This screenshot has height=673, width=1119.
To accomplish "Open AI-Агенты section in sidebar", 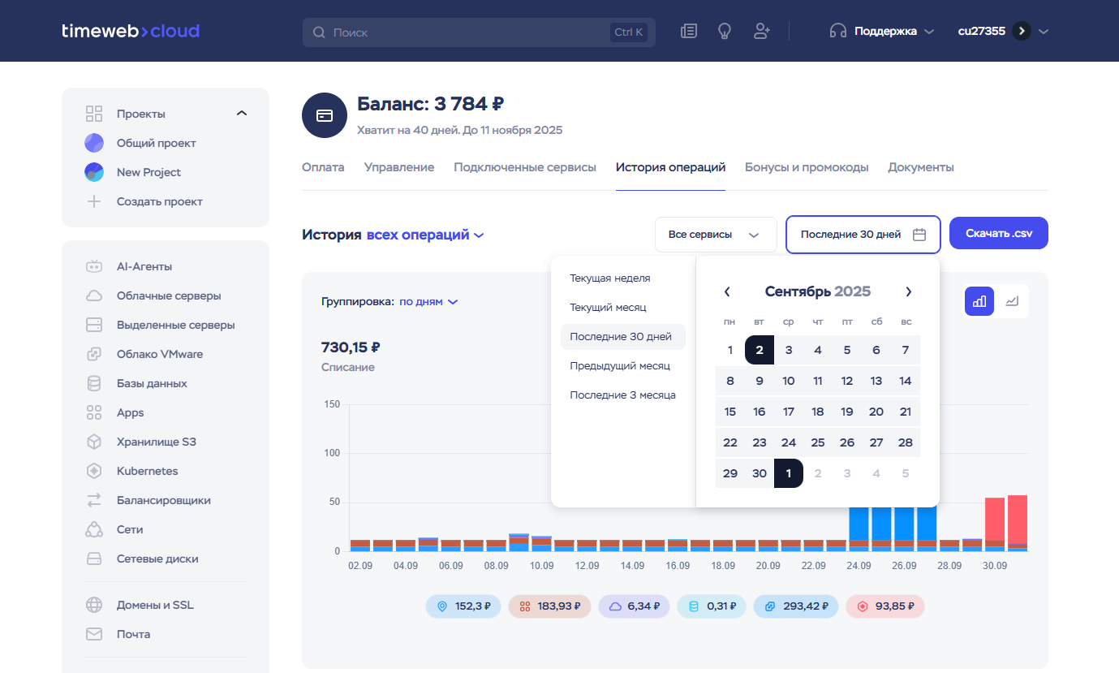I will point(144,266).
